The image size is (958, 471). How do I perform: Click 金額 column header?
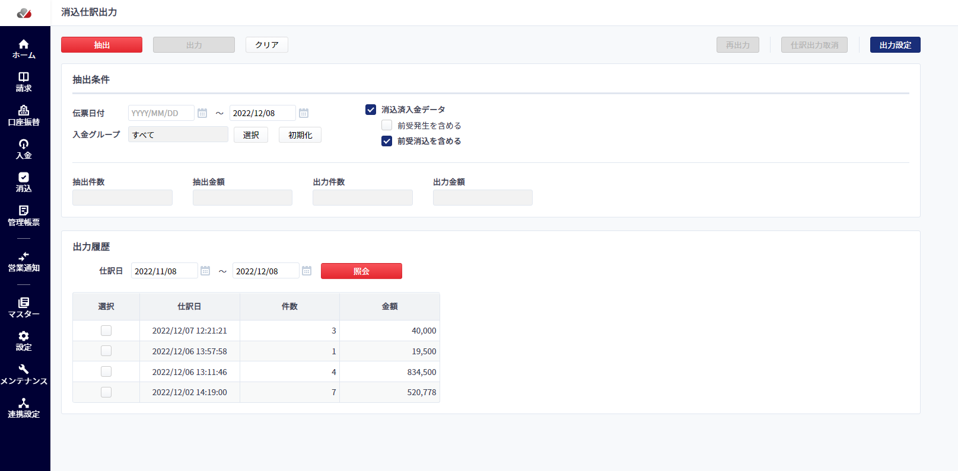point(390,306)
